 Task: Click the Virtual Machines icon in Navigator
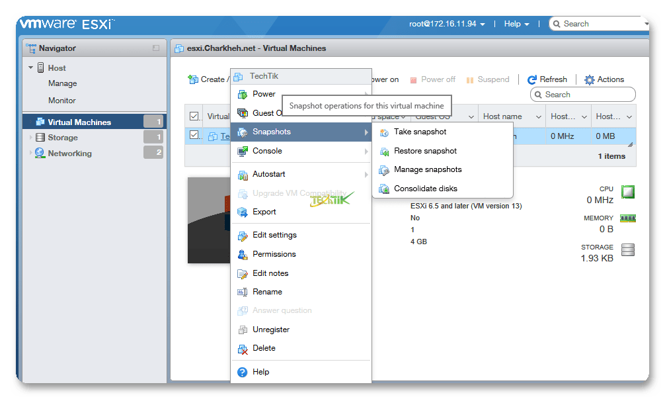(40, 122)
